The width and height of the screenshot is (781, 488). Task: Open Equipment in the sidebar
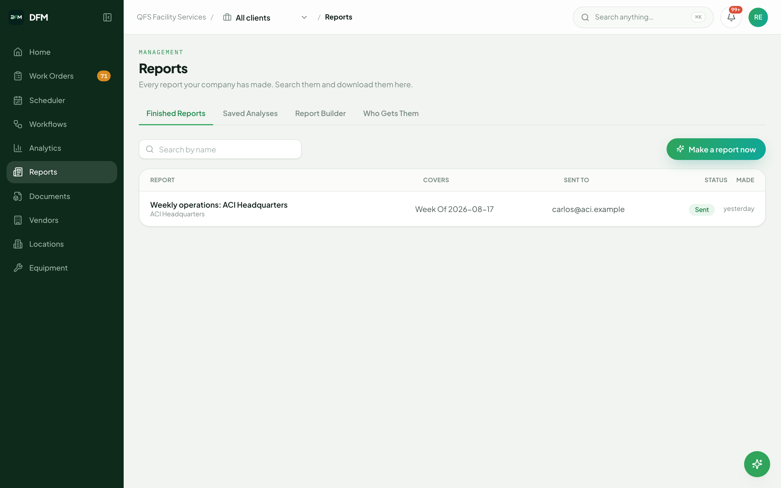click(62, 268)
